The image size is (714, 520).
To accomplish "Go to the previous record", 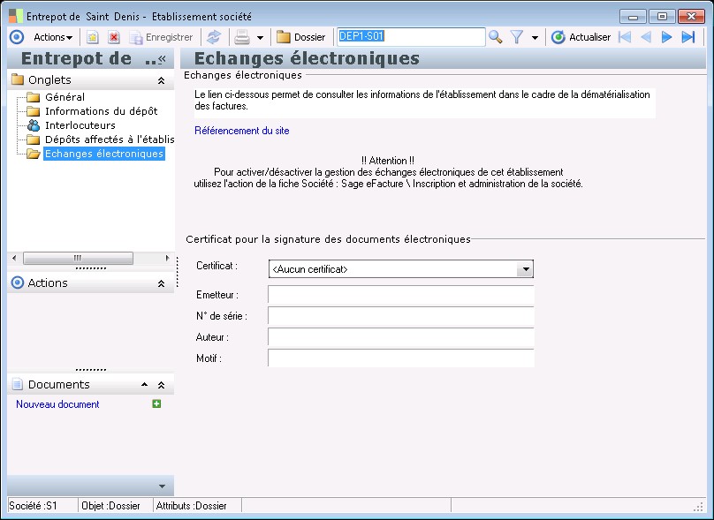I will point(646,37).
